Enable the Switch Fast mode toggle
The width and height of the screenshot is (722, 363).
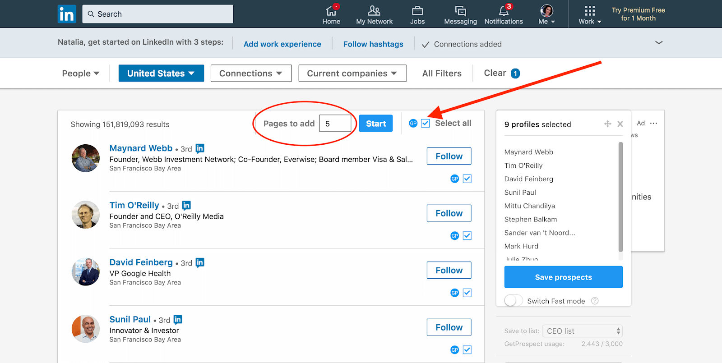coord(514,300)
